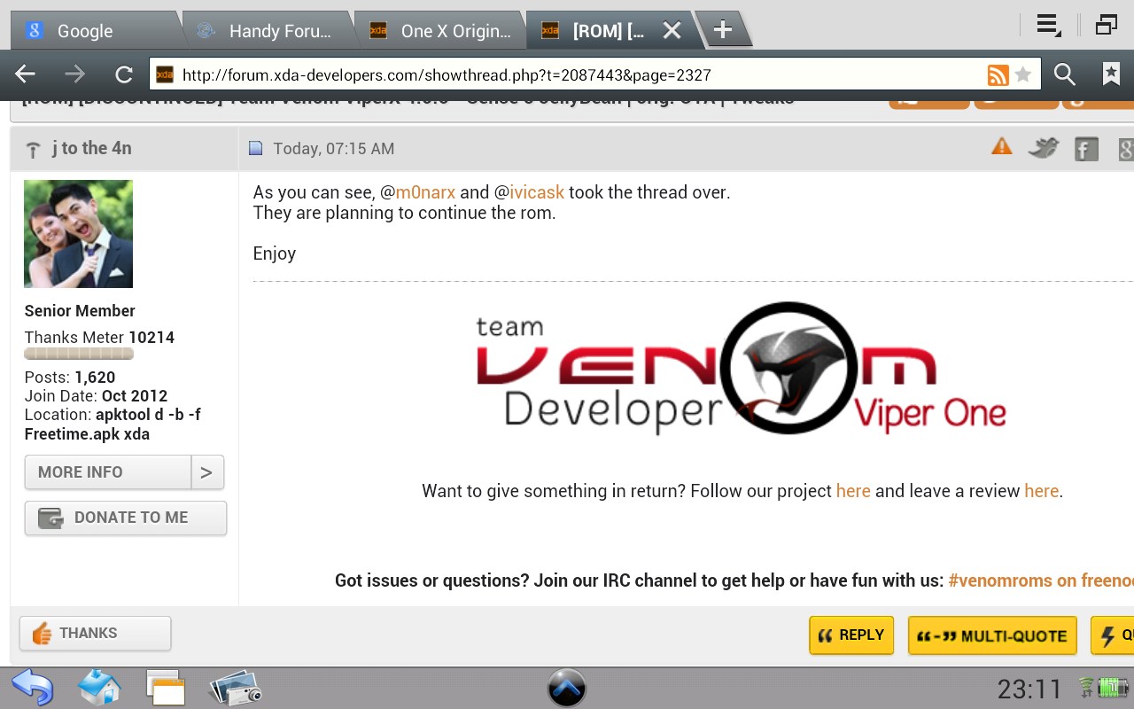The width and height of the screenshot is (1134, 709).
Task: Close the current [ROM] tab
Action: (672, 31)
